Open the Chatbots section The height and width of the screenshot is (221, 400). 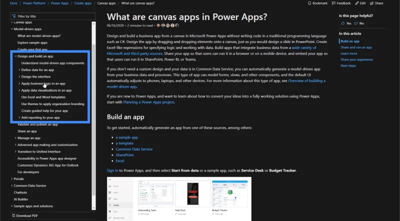tap(20, 192)
